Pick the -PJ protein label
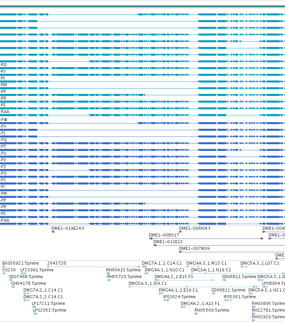 (3, 133)
